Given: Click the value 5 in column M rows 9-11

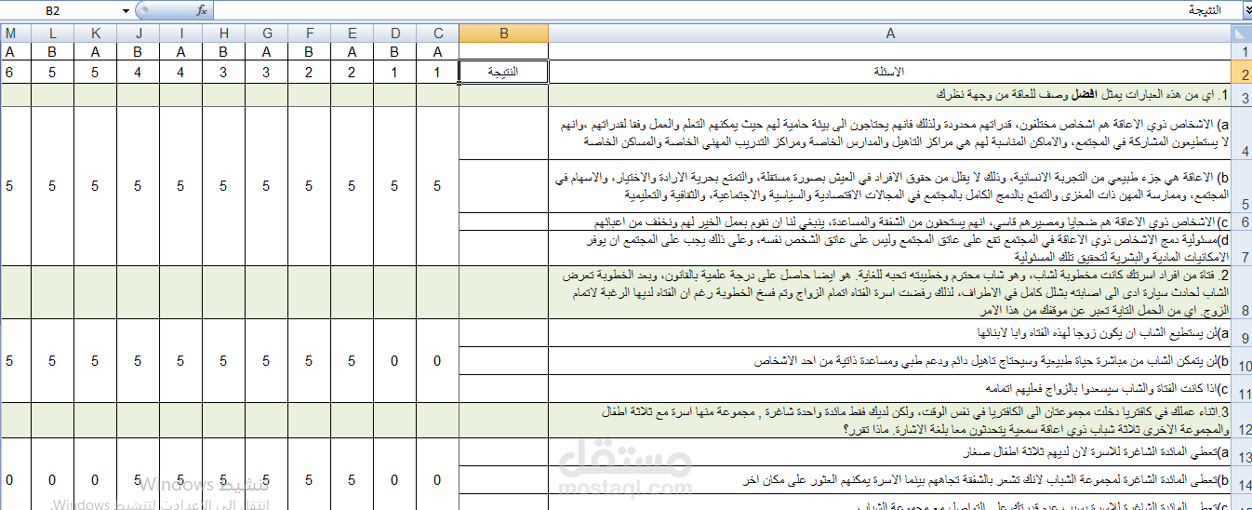Looking at the screenshot, I should (x=10, y=361).
